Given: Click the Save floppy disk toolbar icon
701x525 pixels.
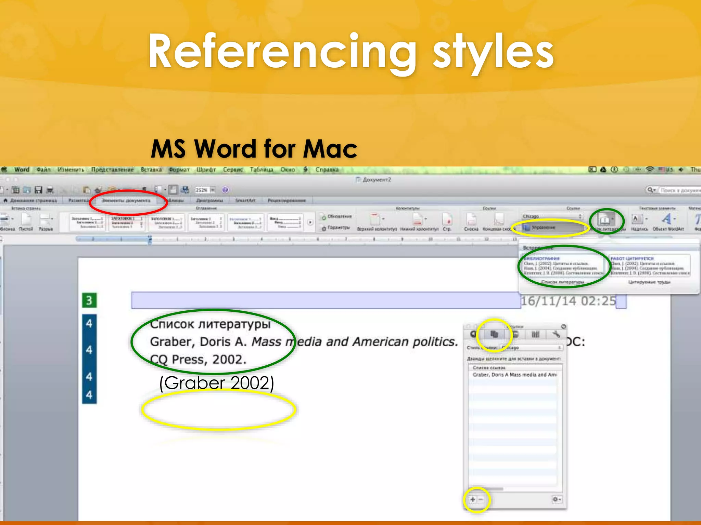Looking at the screenshot, I should point(38,190).
